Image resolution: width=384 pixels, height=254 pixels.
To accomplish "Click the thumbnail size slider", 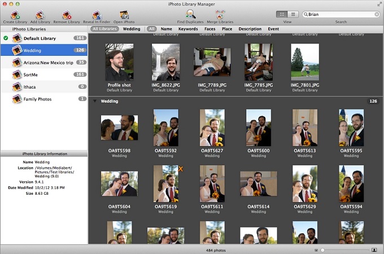I will pyautogui.click(x=346, y=250).
